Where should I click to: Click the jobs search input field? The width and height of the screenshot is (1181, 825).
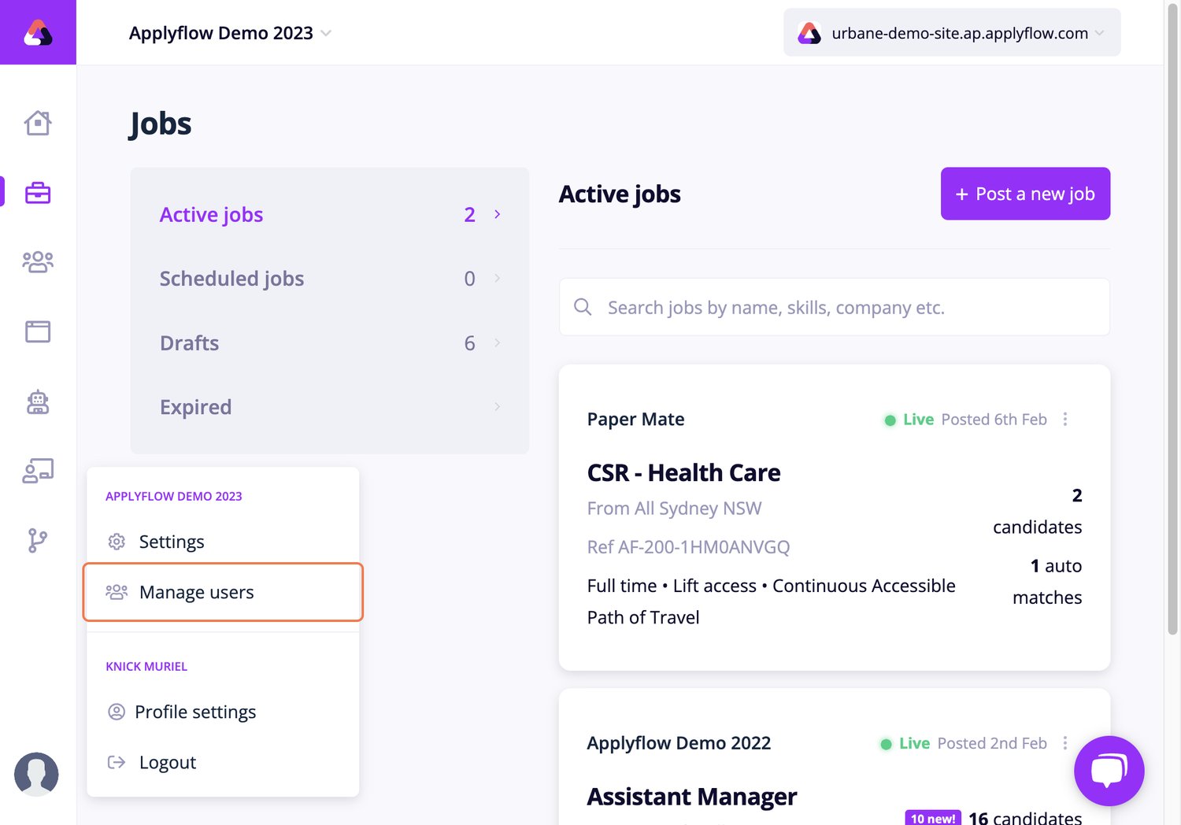click(834, 307)
